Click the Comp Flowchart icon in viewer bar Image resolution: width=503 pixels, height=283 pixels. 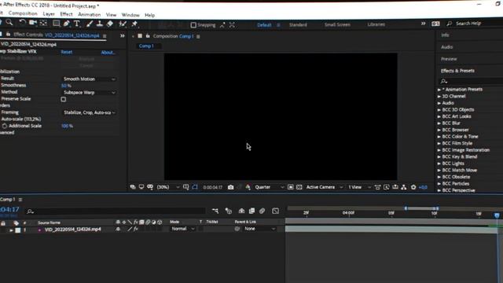[404, 187]
